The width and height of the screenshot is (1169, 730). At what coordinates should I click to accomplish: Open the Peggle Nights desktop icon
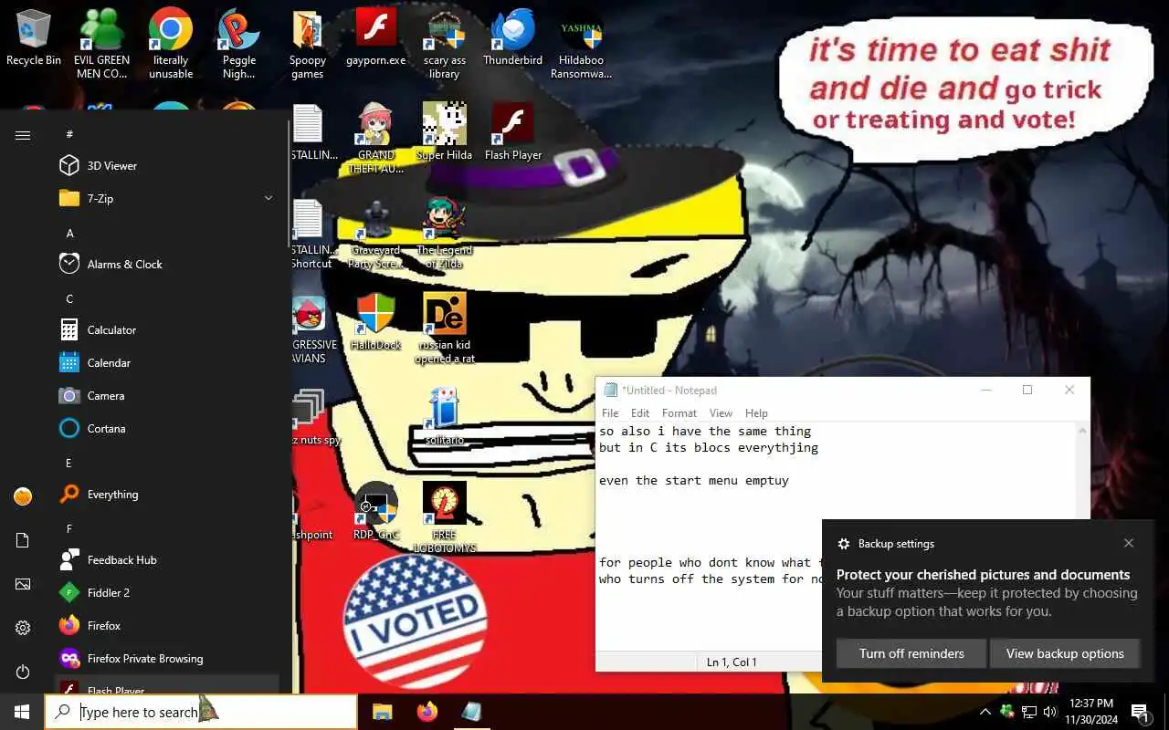click(x=238, y=44)
